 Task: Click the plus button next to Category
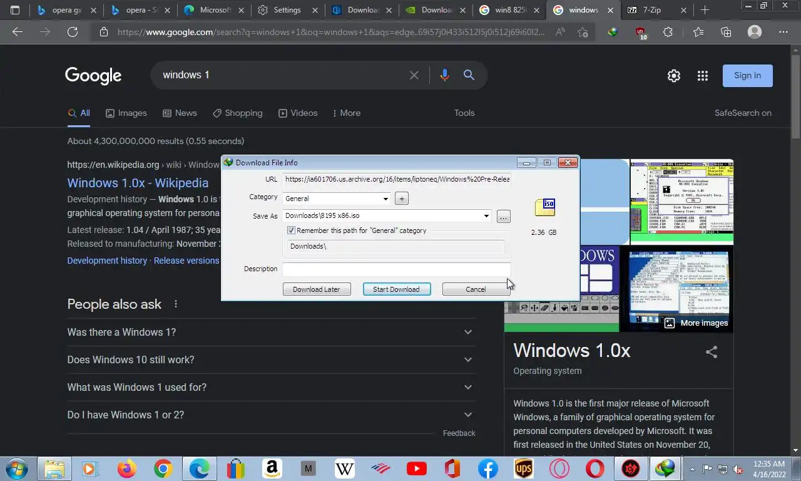pos(402,199)
